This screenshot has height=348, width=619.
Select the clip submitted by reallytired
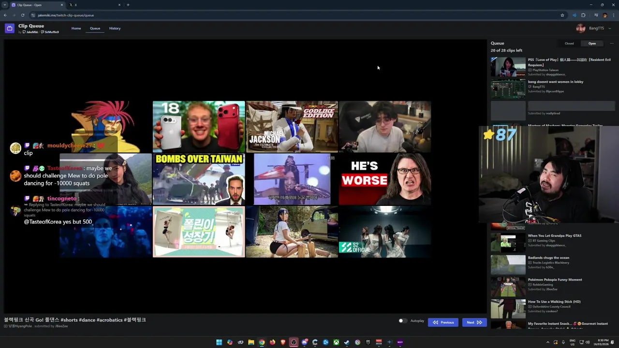553,111
